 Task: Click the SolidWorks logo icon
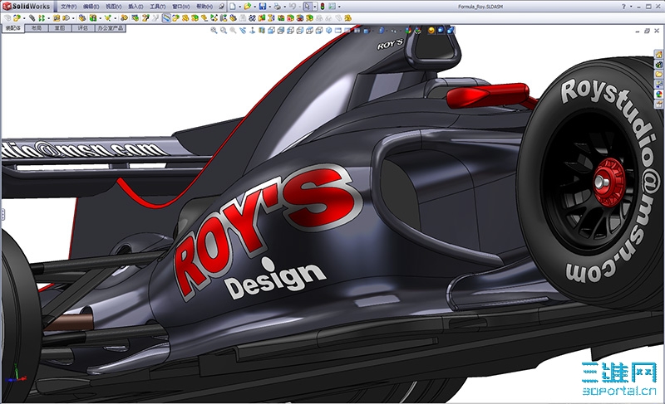tap(7, 6)
